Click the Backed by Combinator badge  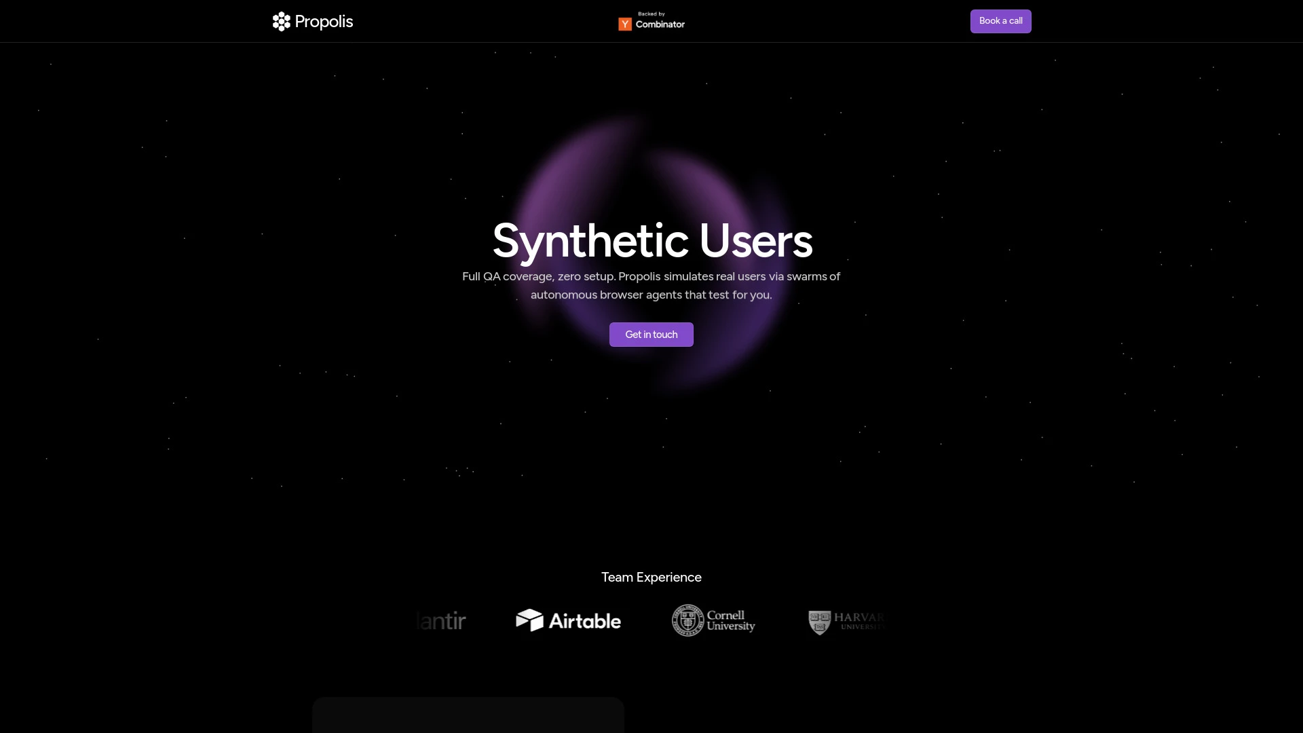pyautogui.click(x=651, y=20)
